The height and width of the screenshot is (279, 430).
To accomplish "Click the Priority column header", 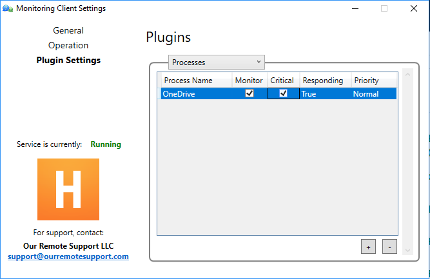I will pos(374,81).
